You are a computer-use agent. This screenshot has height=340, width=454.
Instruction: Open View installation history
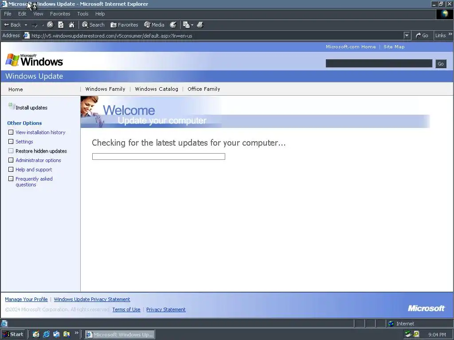(40, 132)
